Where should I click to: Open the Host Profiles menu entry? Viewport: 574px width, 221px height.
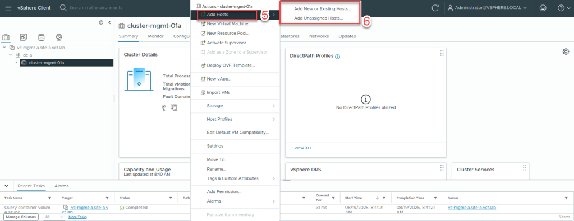coord(236,119)
